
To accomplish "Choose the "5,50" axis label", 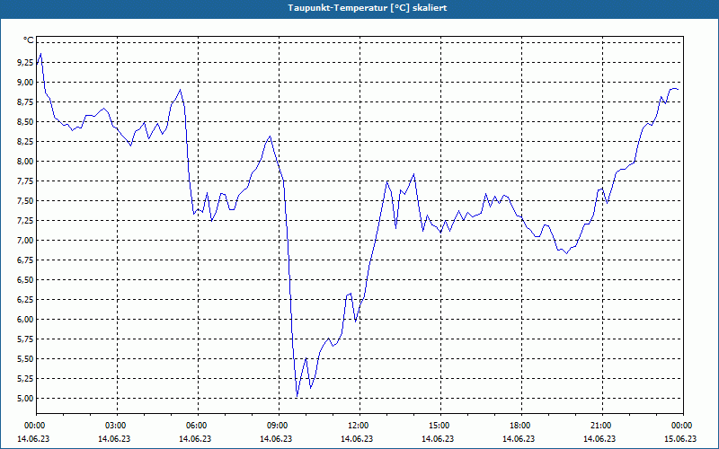I will coord(26,359).
